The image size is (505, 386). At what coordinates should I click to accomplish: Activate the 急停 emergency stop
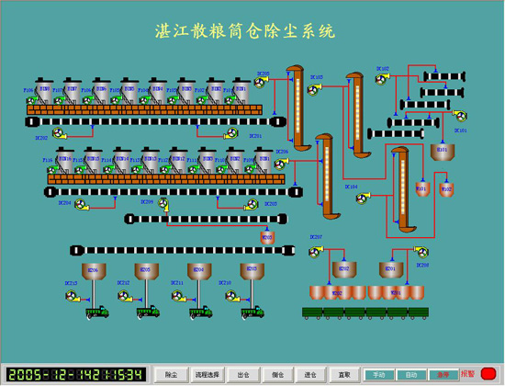[x=443, y=375]
